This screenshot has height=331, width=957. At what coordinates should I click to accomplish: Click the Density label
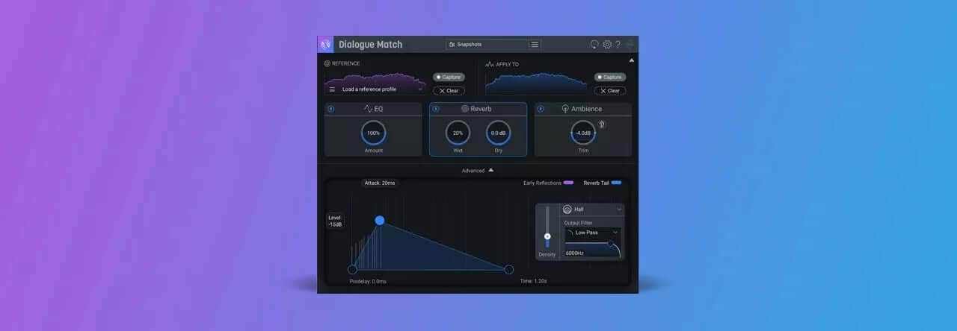(547, 254)
